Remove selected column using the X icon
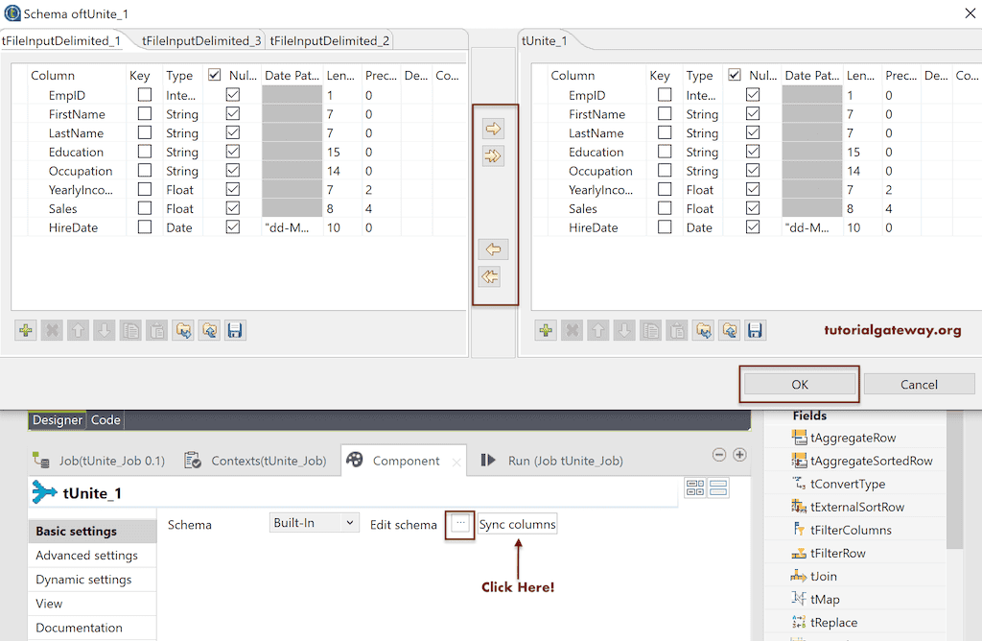Viewport: 982px width, 641px height. click(x=570, y=330)
